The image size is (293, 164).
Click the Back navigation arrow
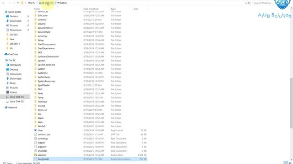[x=4, y=3]
